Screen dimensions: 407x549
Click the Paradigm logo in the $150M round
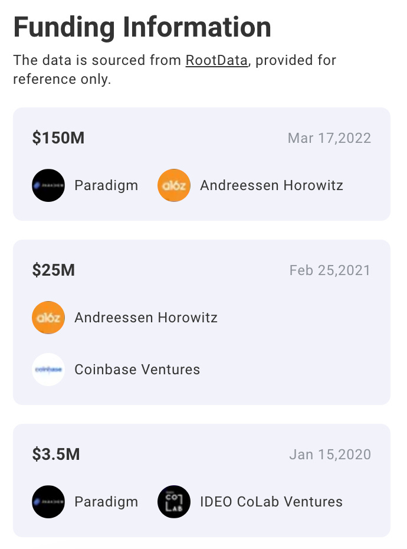pyautogui.click(x=48, y=185)
